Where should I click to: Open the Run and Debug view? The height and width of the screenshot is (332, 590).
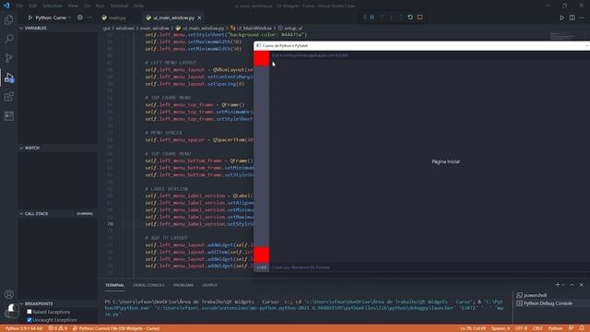point(8,77)
